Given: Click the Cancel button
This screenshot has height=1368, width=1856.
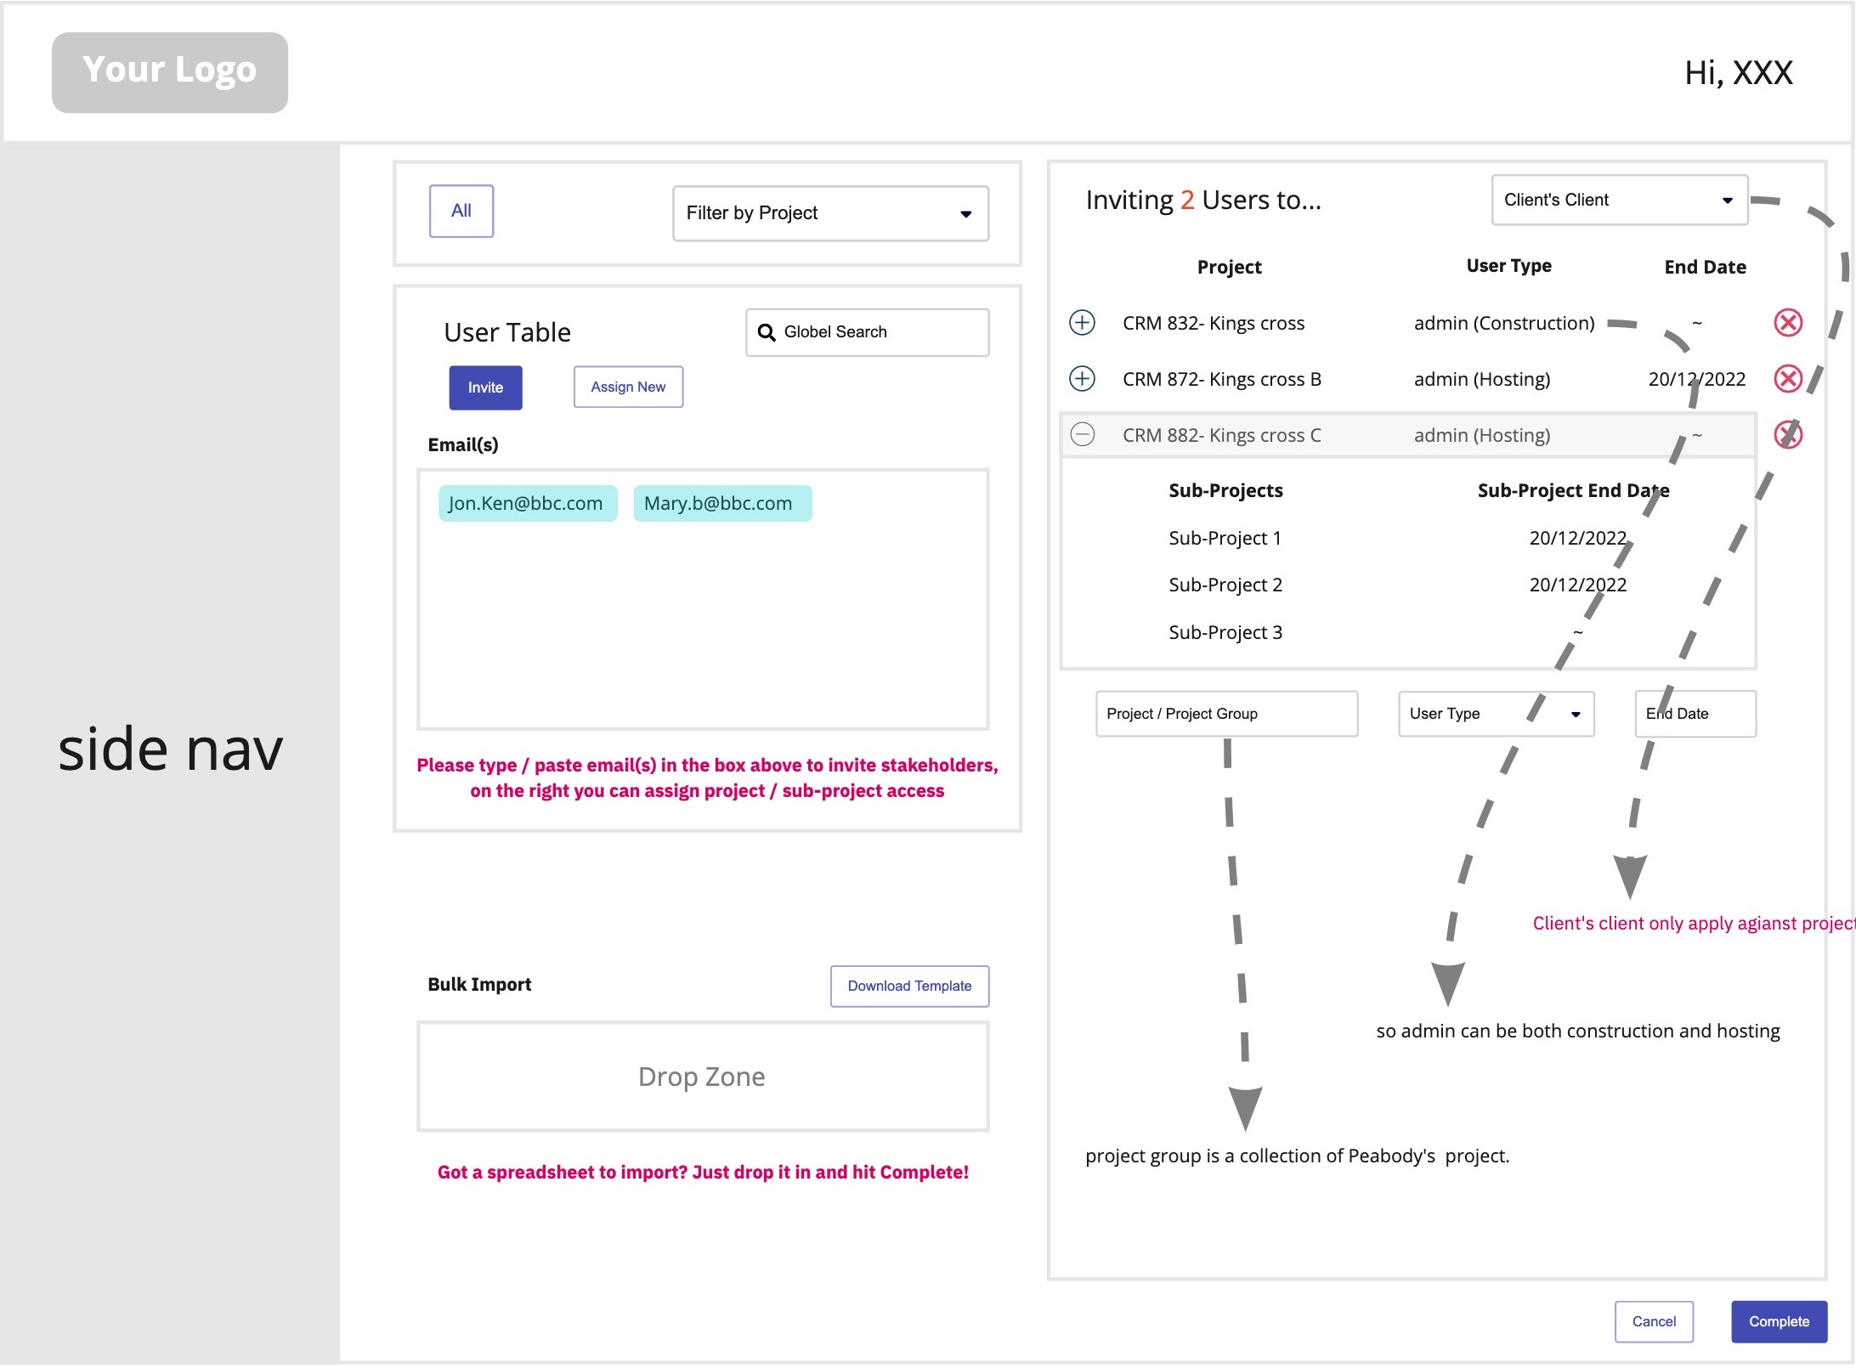Looking at the screenshot, I should coord(1654,1322).
